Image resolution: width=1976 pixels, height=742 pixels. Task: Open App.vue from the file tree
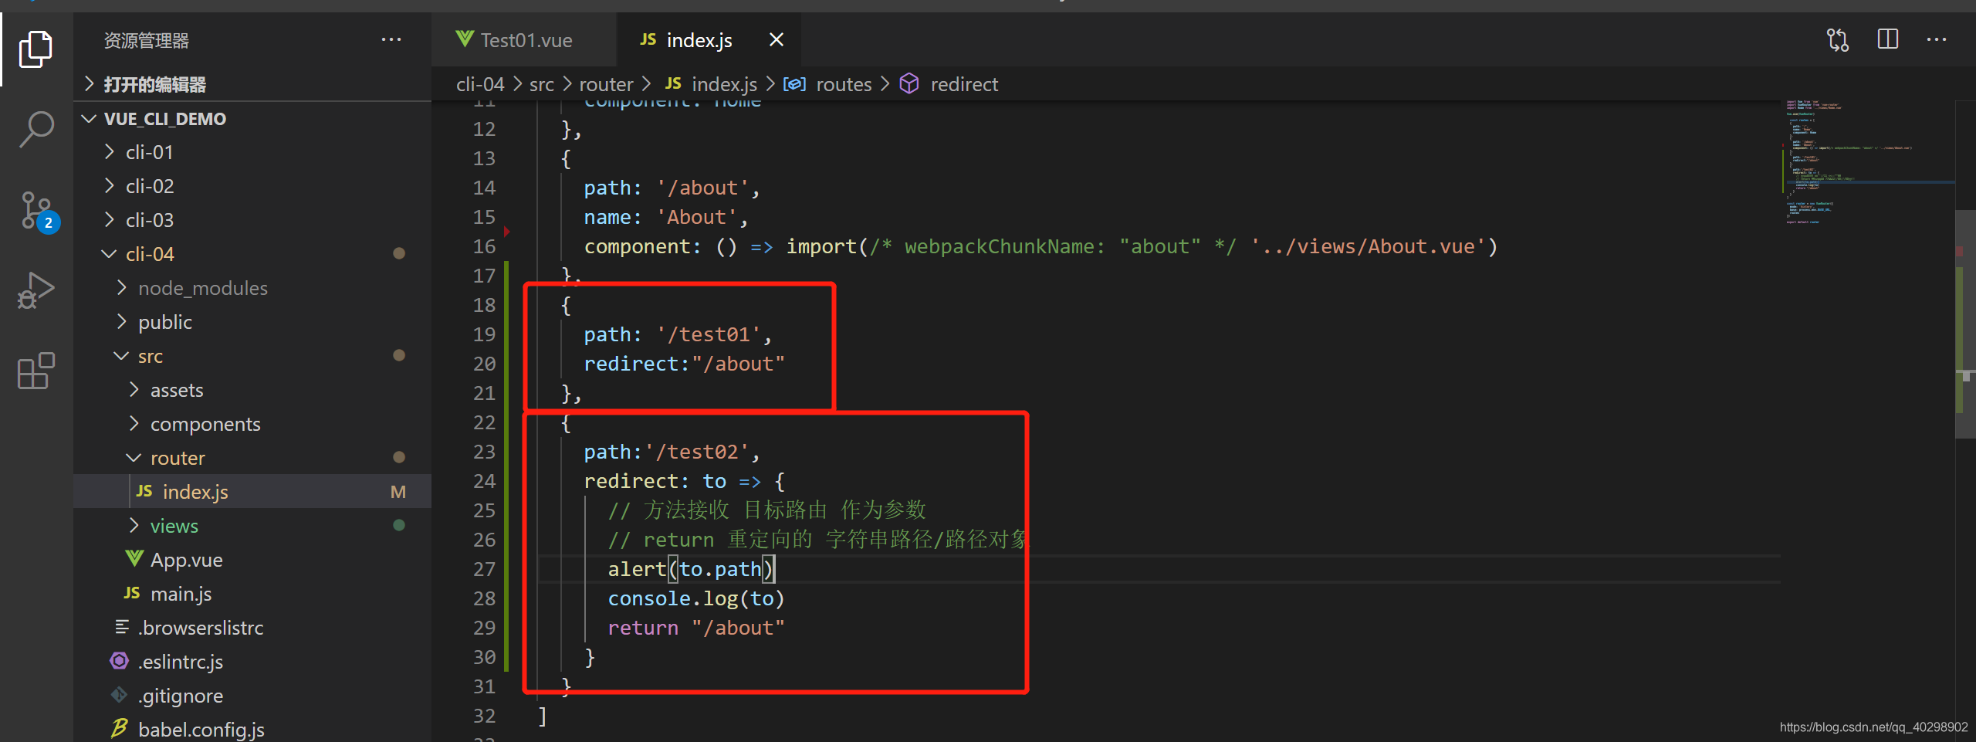[x=252, y=560]
